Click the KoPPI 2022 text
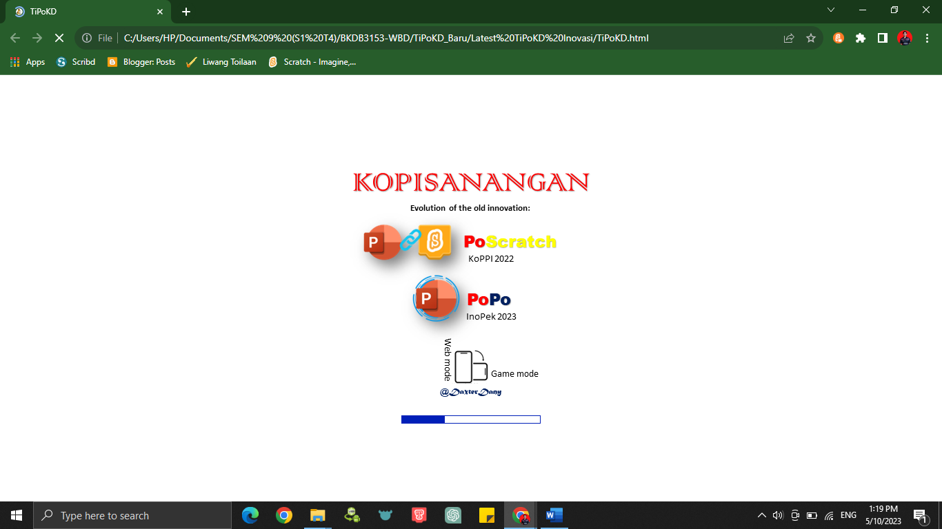The width and height of the screenshot is (942, 529). [x=491, y=259]
